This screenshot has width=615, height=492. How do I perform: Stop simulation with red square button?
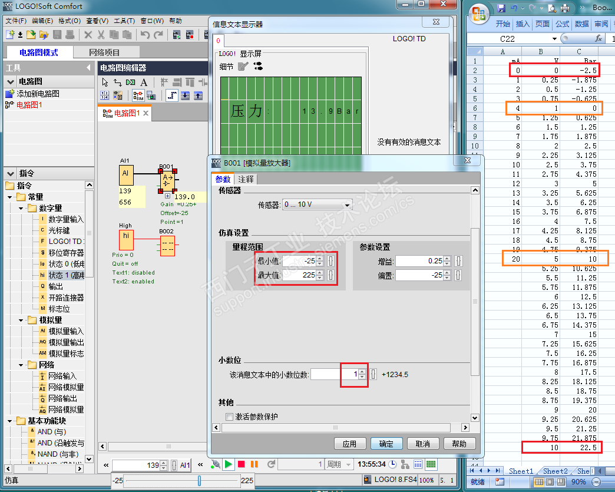[x=241, y=464]
